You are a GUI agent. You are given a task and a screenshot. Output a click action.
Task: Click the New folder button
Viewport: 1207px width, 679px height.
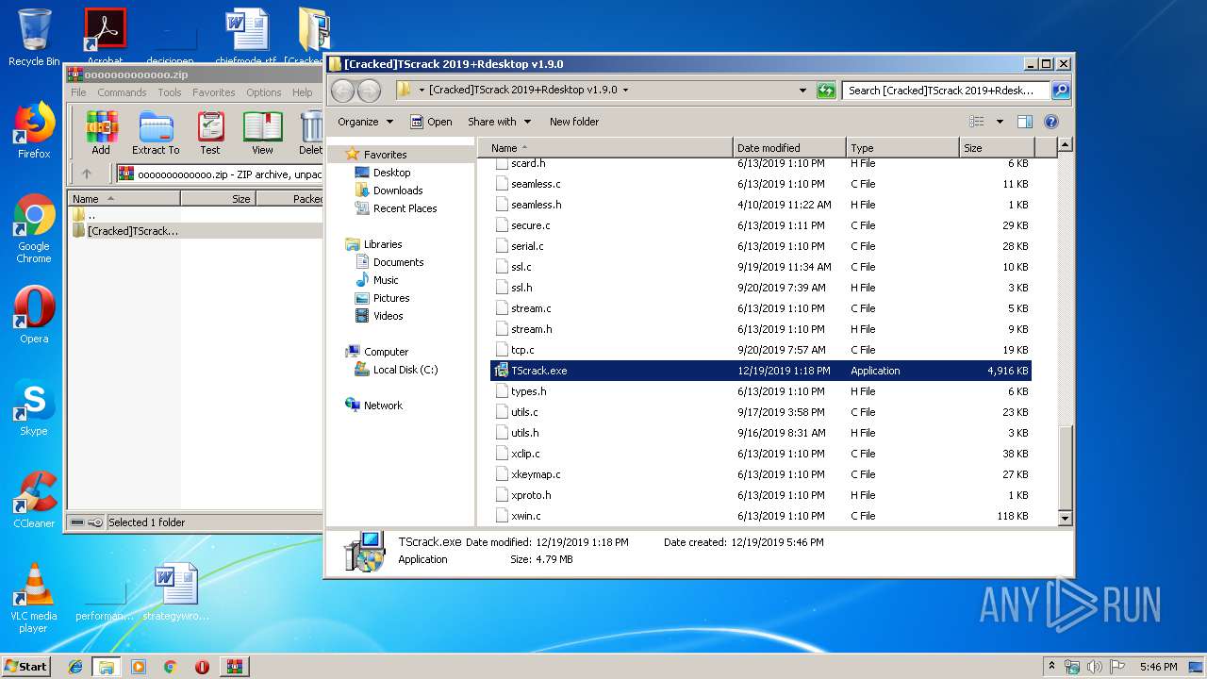tap(574, 122)
